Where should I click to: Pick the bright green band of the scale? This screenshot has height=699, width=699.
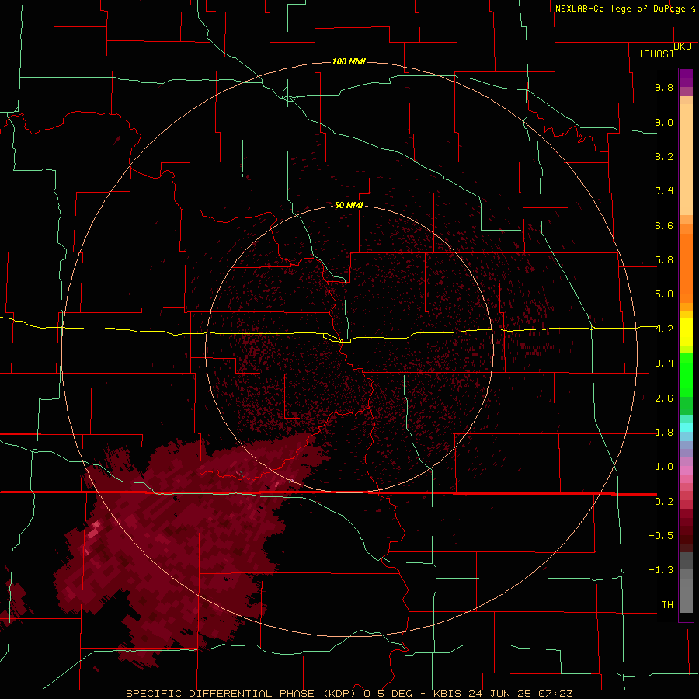coord(686,374)
